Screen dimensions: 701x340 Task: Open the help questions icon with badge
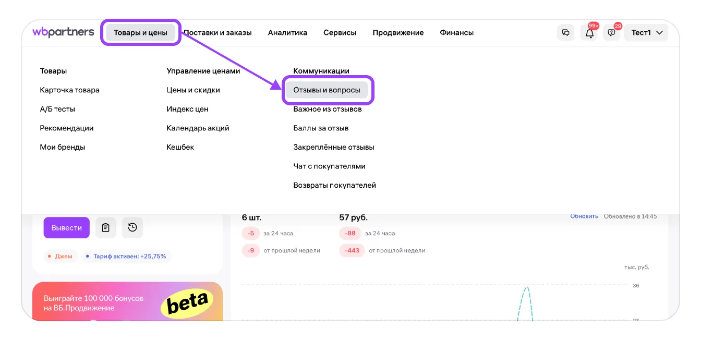pyautogui.click(x=611, y=33)
